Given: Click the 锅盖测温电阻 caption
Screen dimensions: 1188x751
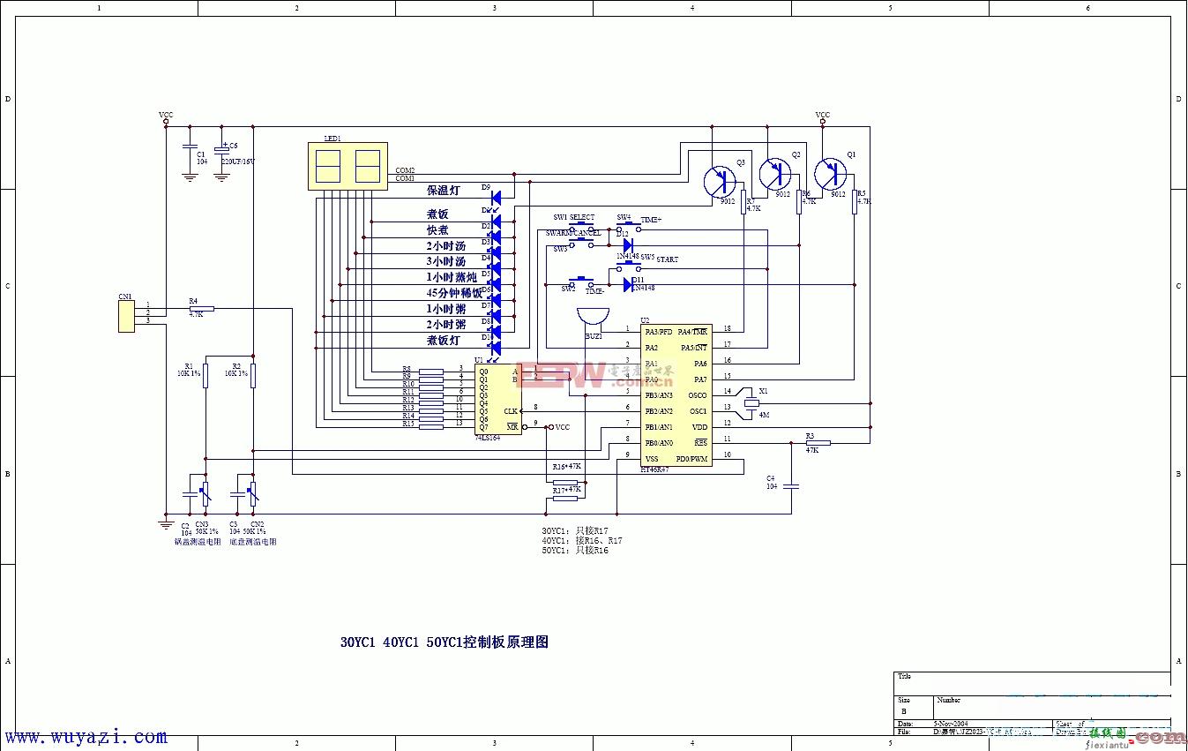Looking at the screenshot, I should [198, 542].
